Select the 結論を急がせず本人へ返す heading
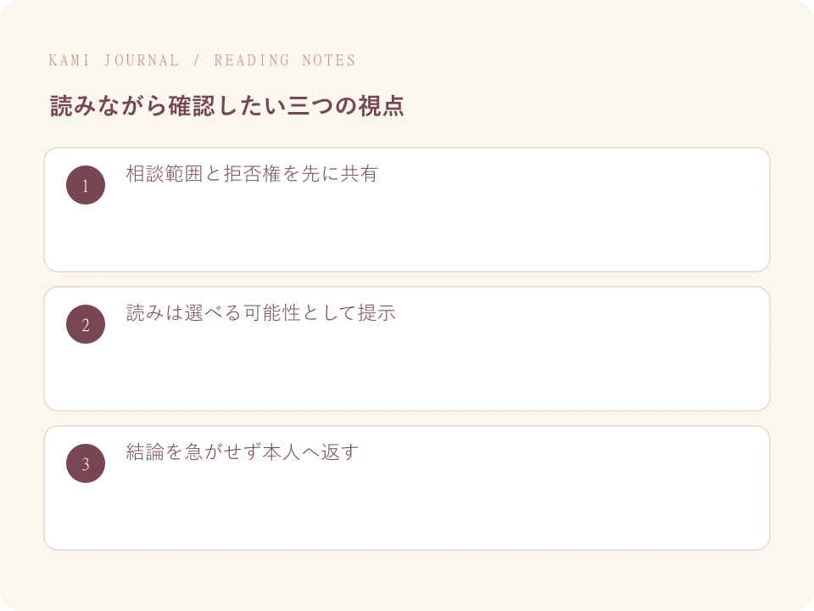This screenshot has height=611, width=814. 242,452
